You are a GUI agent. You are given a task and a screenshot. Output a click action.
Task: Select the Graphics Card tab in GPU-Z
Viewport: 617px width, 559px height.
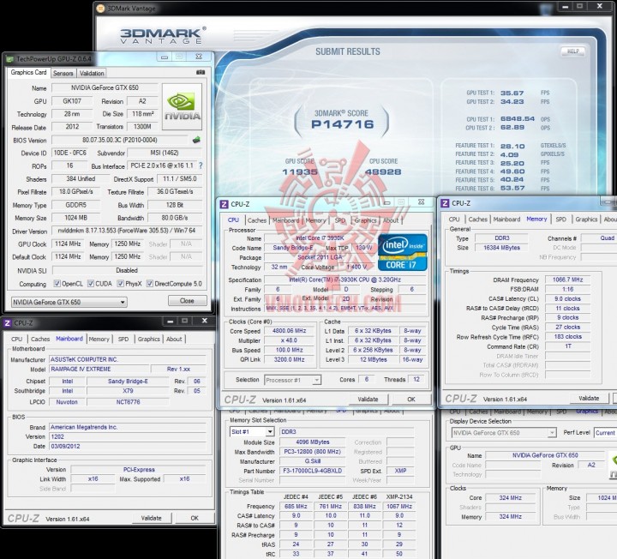(x=28, y=72)
